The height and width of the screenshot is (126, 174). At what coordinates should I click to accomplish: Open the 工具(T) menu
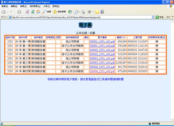(47, 6)
